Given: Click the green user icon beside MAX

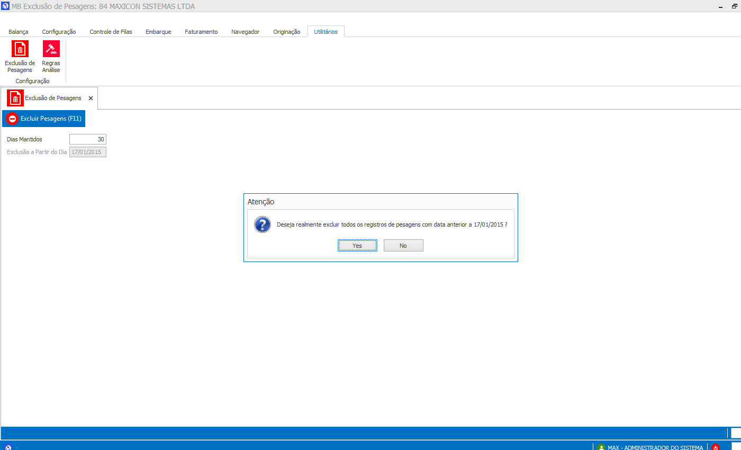Looking at the screenshot, I should (x=601, y=447).
